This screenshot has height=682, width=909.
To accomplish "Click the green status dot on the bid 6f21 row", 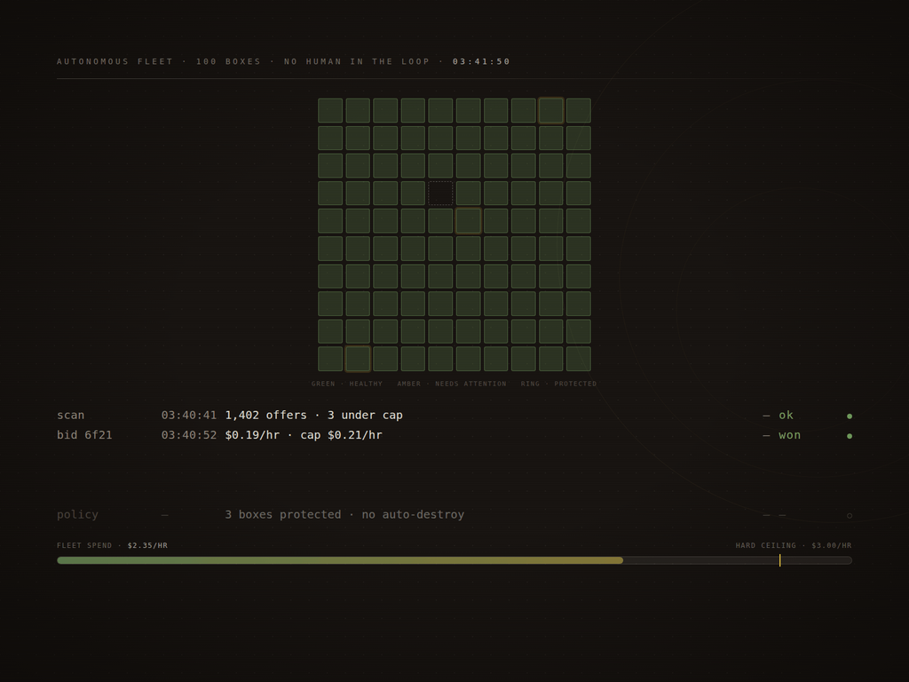I will (850, 435).
